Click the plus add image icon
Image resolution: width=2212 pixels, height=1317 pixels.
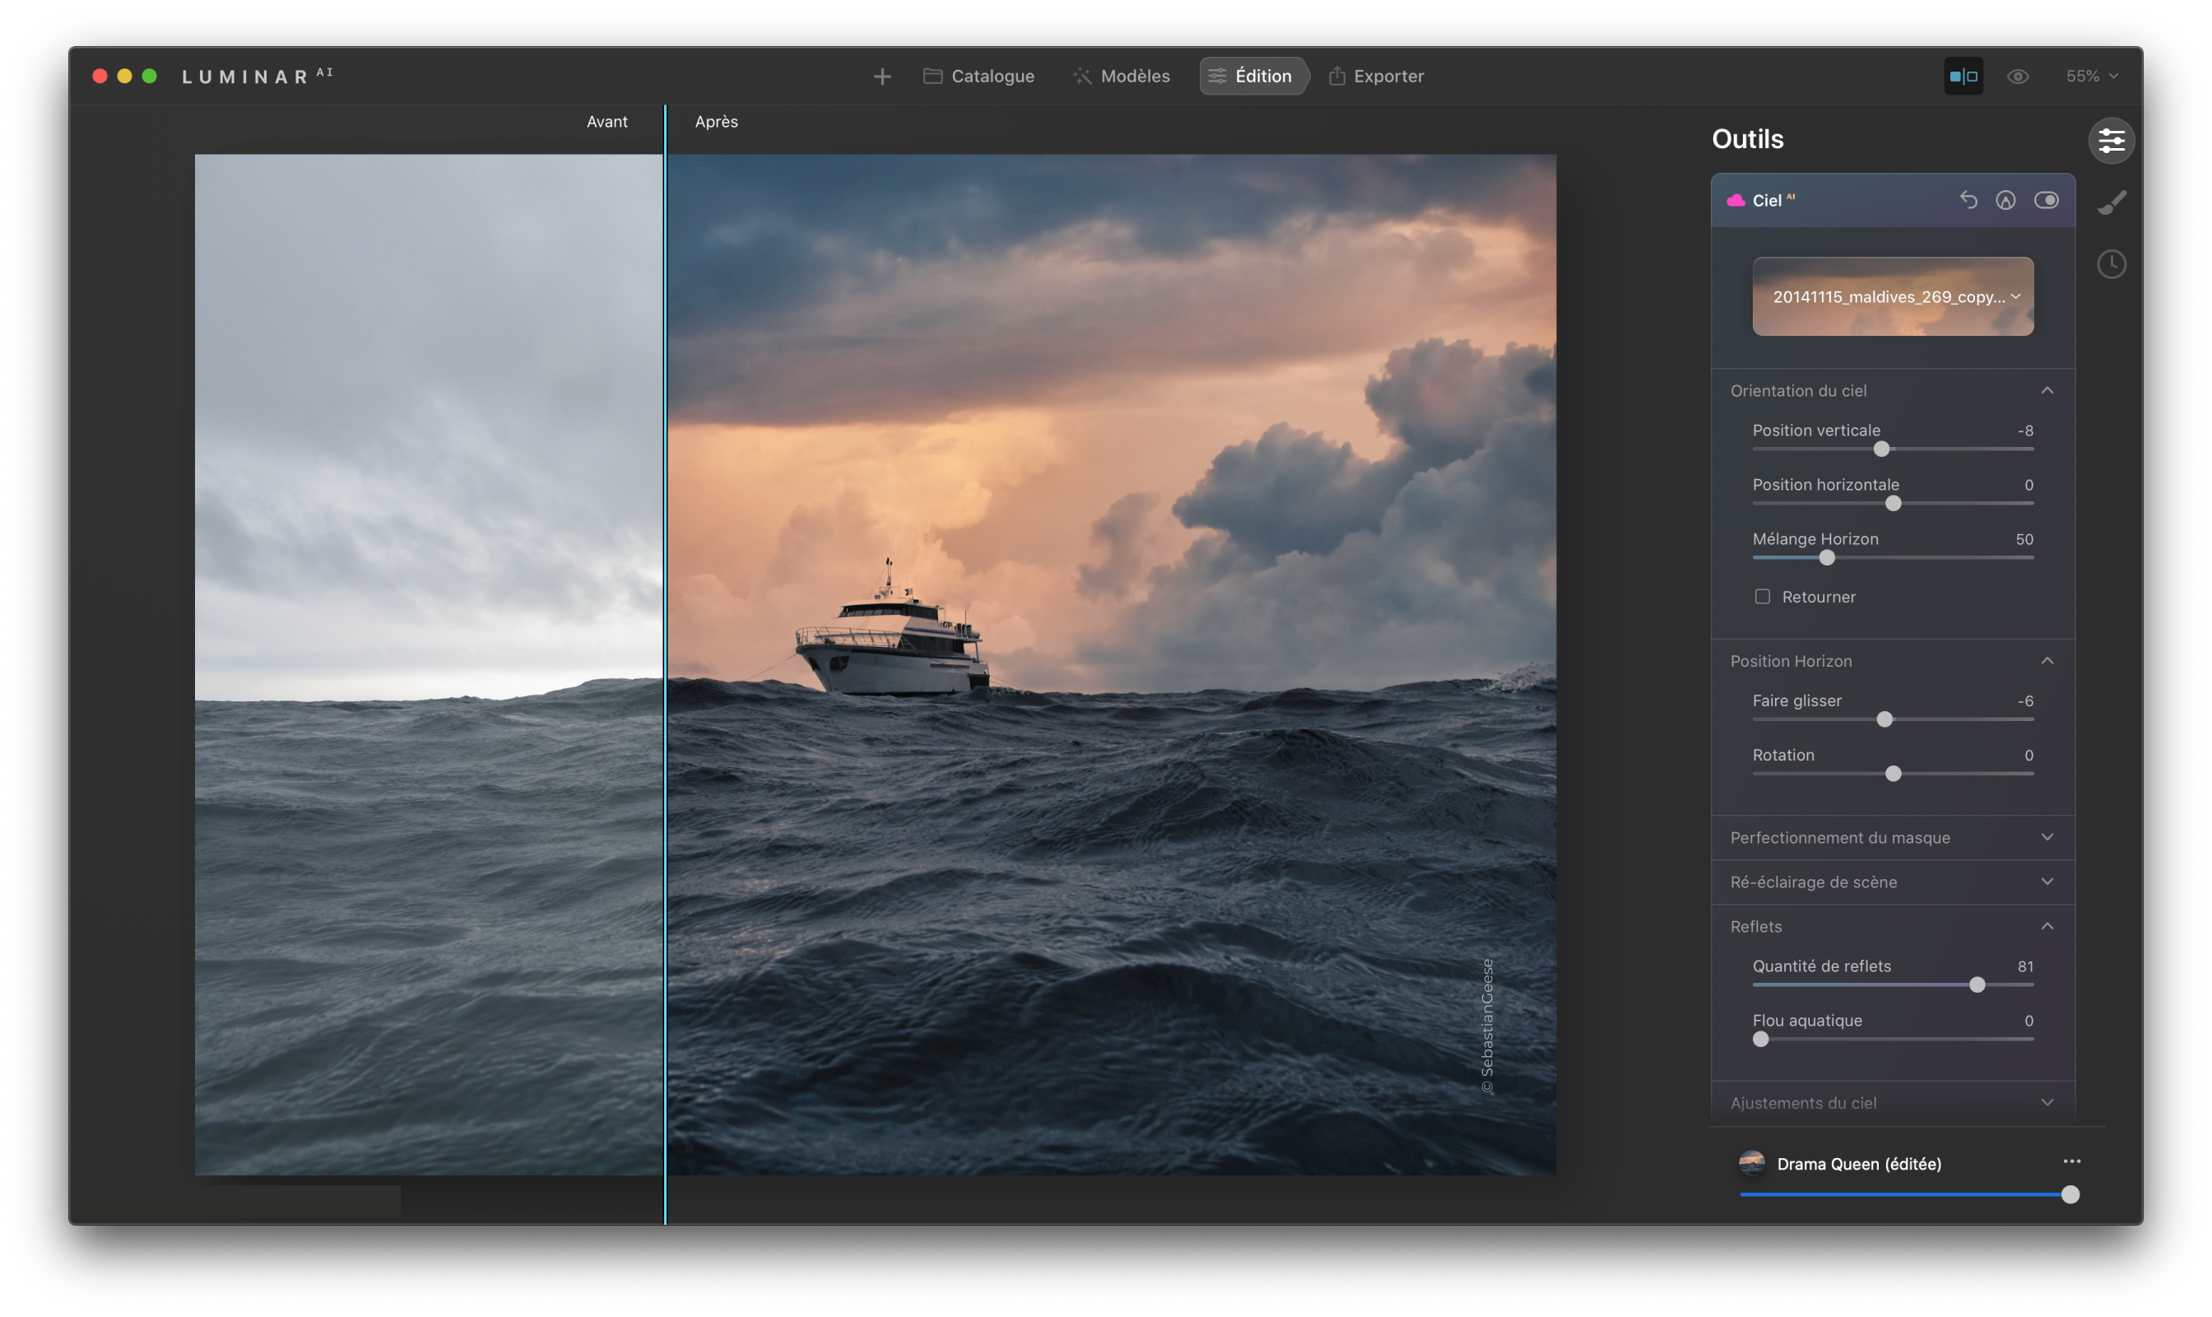[881, 77]
